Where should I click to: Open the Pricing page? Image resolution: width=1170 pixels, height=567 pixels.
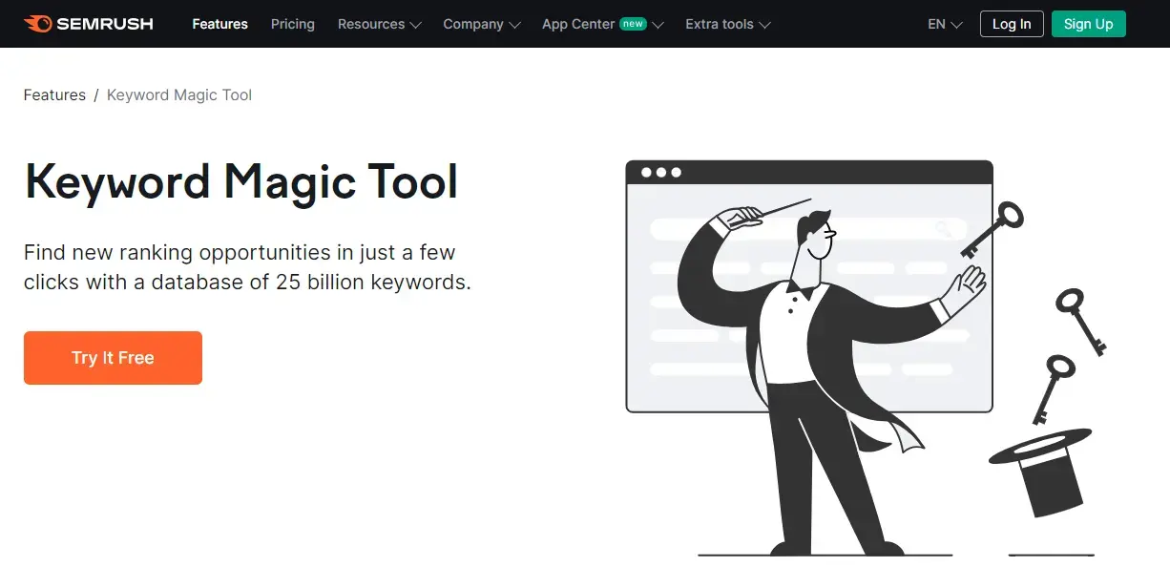point(292,24)
